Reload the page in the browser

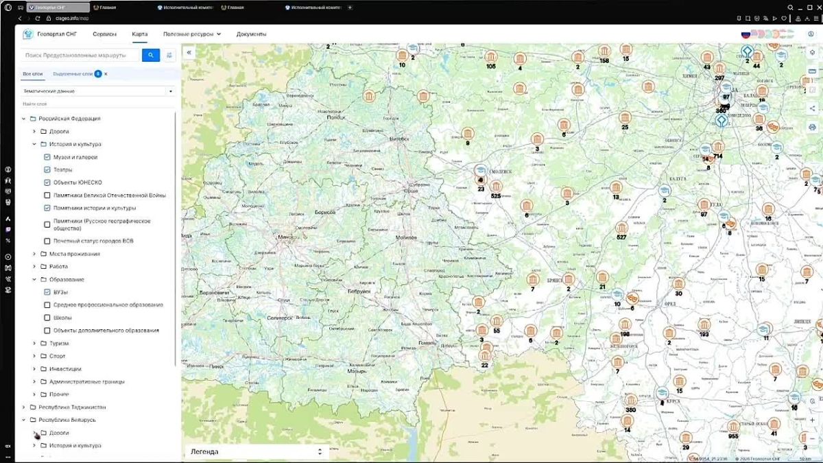[x=37, y=18]
